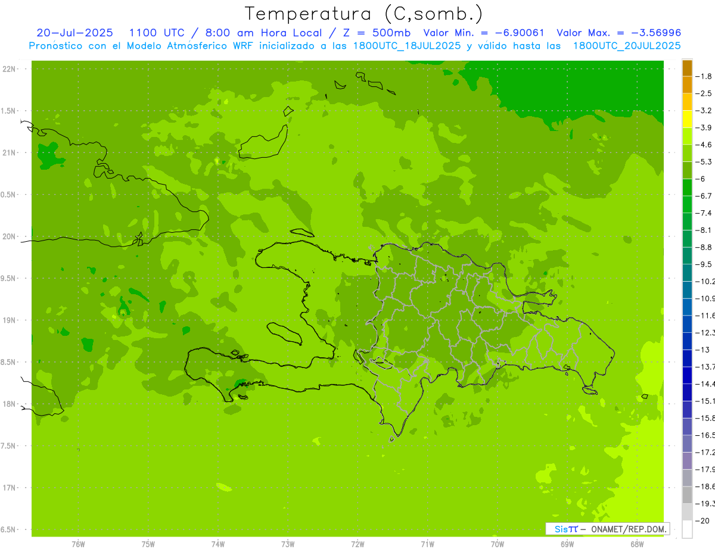This screenshot has height=552, width=715.
Task: Select the date text "20-Jul-2025"
Action: click(74, 33)
